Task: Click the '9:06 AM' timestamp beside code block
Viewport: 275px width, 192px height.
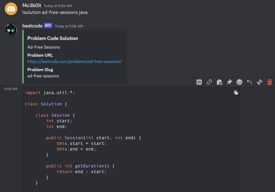Action: pos(11,89)
